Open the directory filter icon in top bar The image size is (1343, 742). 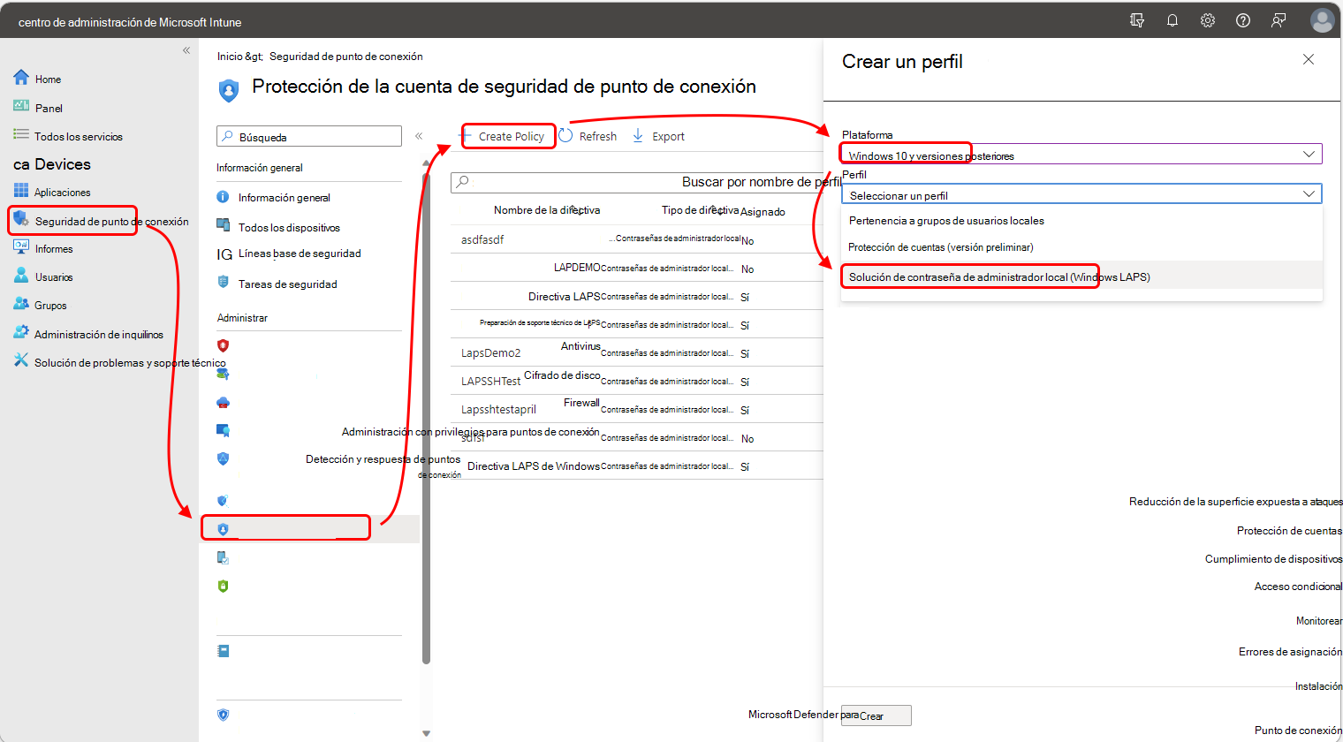1137,20
